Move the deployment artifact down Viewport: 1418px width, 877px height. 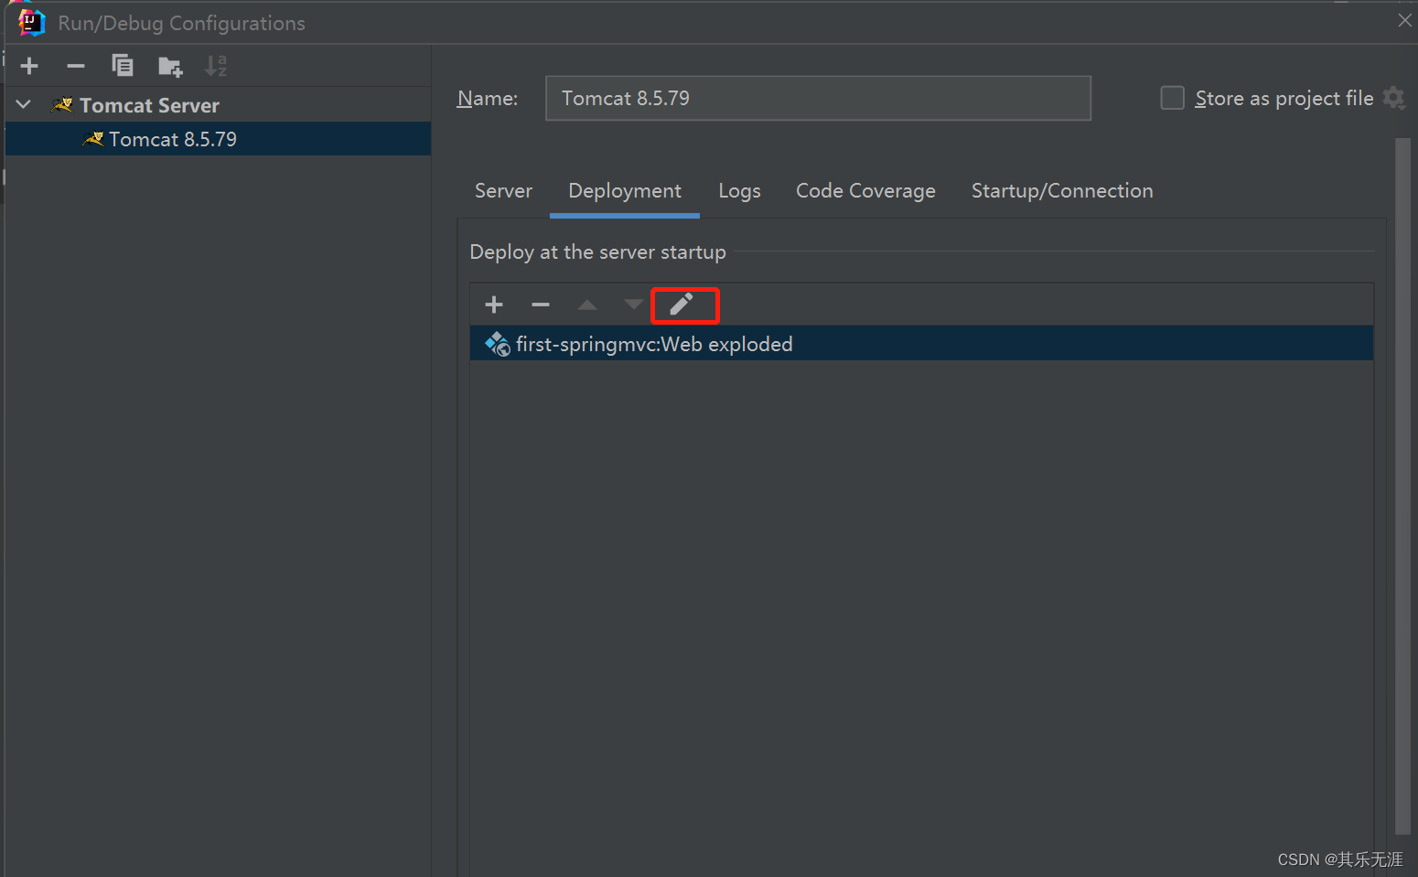click(x=632, y=304)
